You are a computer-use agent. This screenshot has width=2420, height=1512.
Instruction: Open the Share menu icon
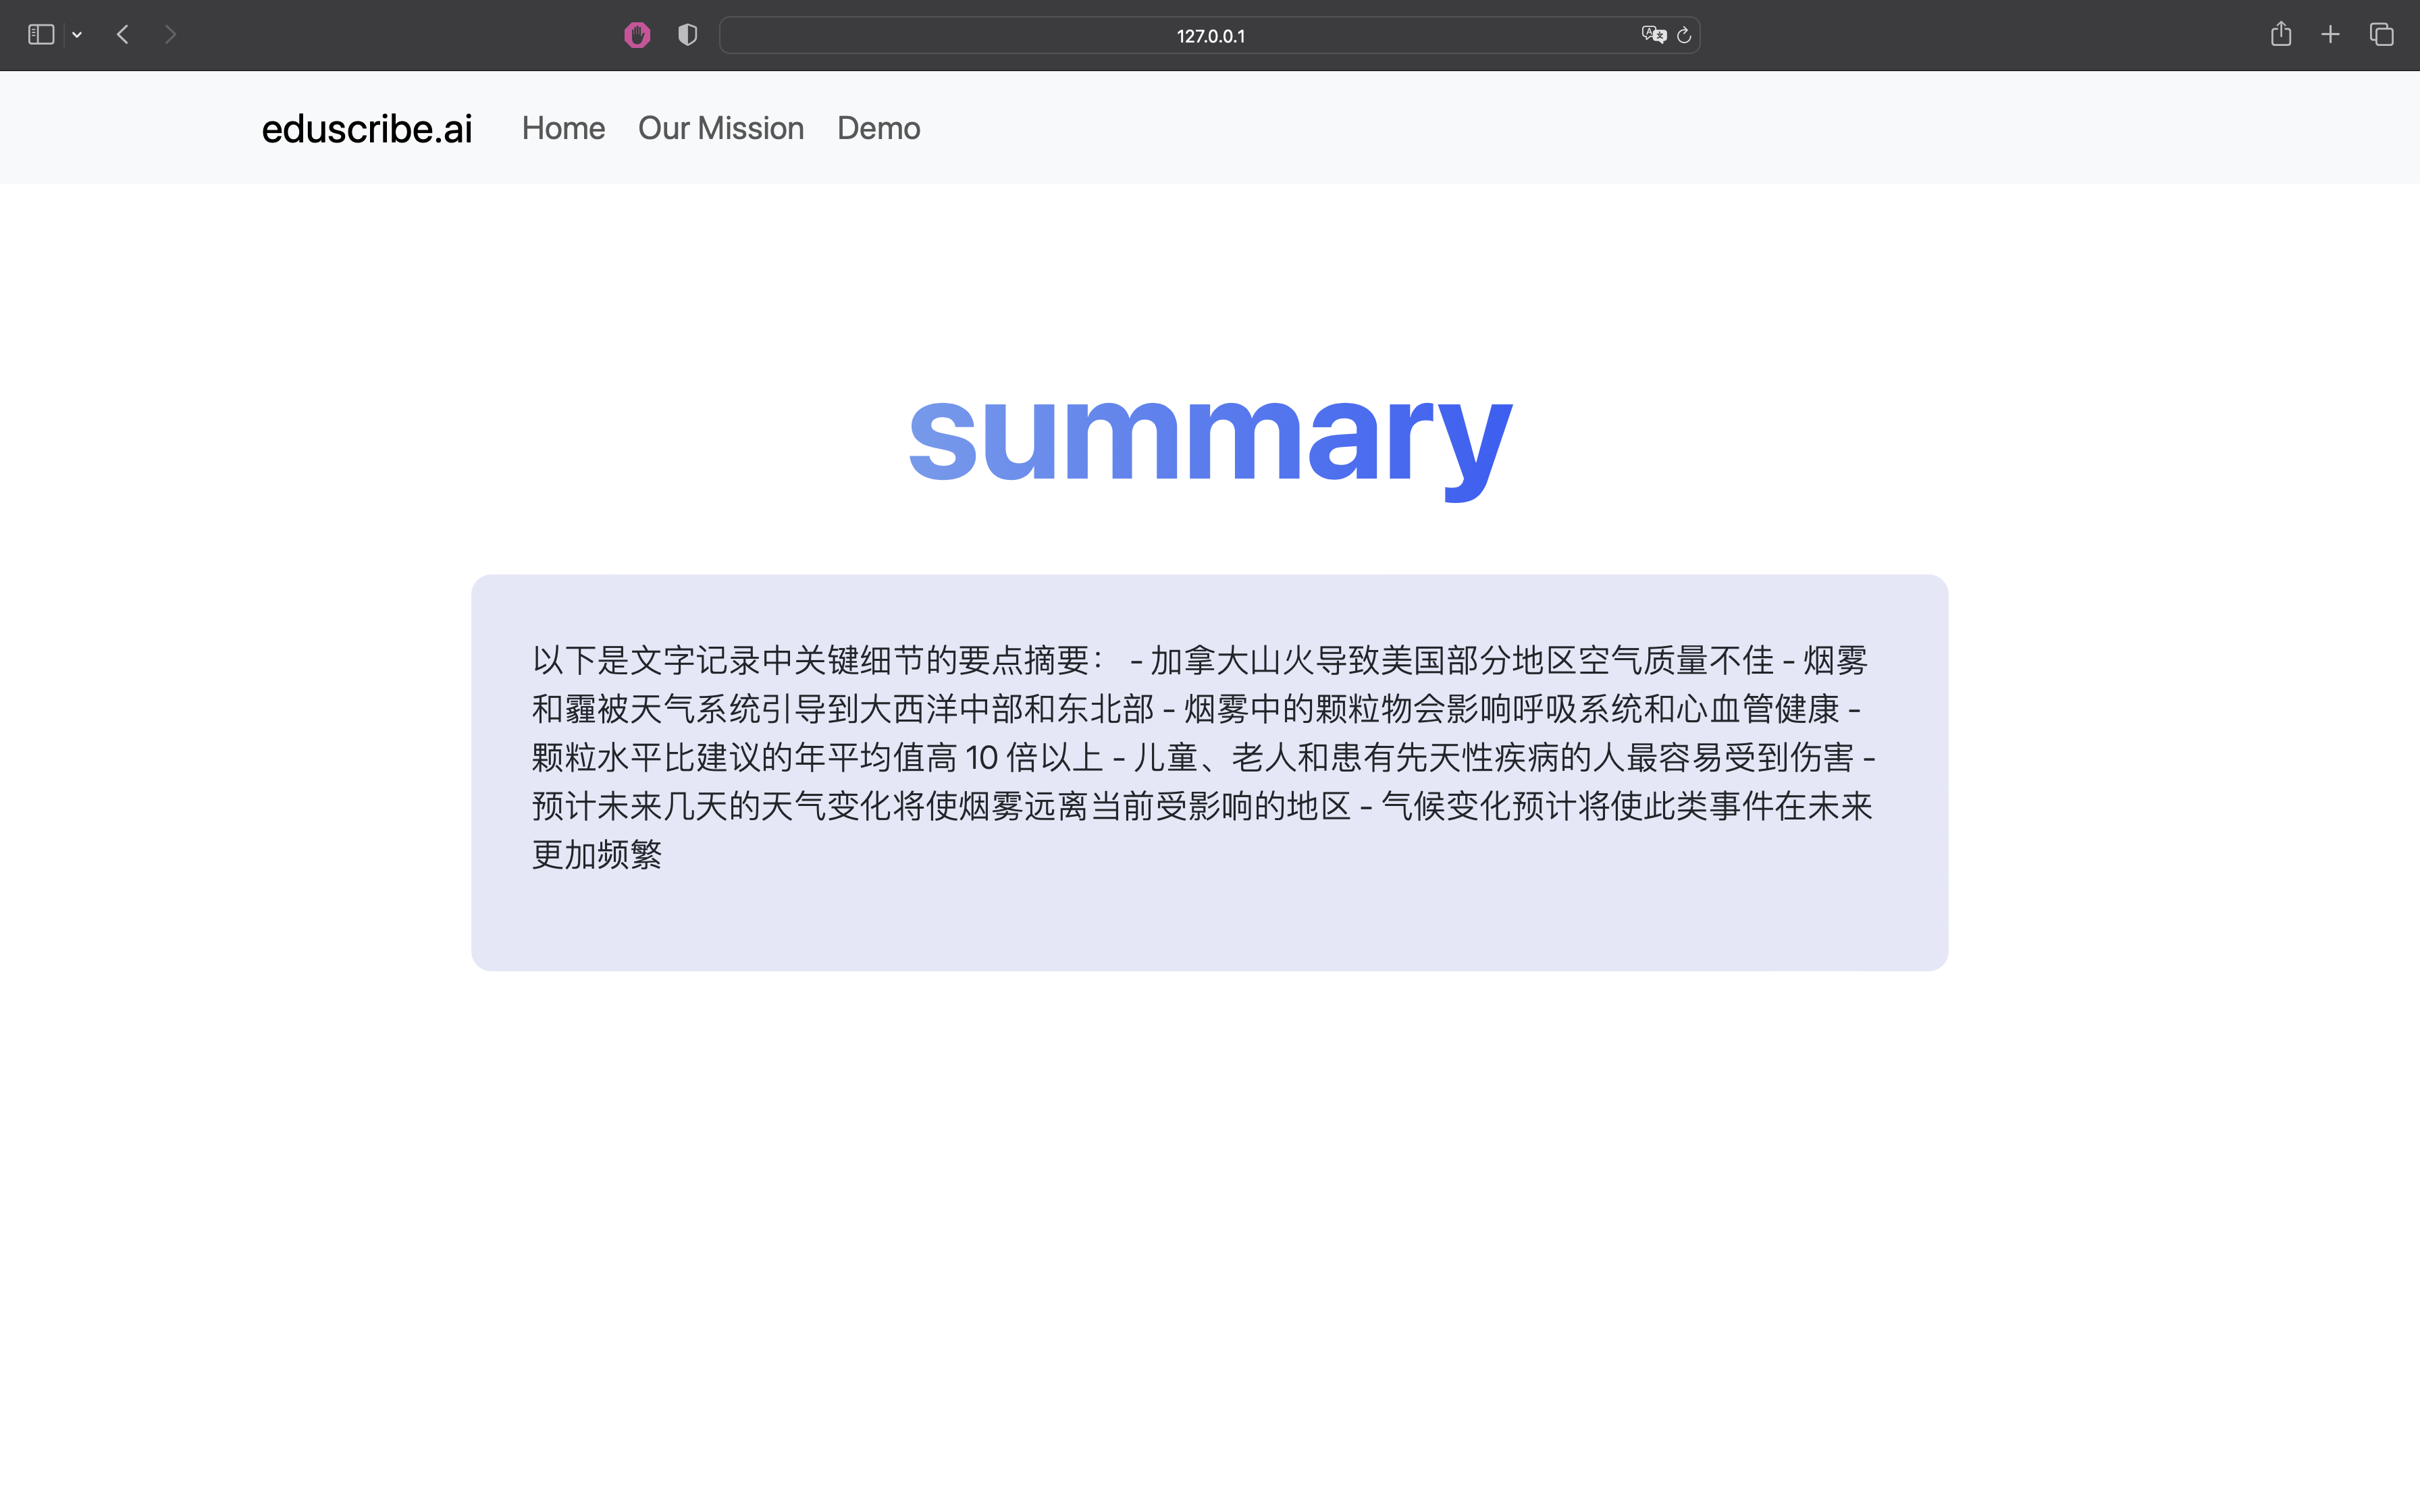(x=2280, y=35)
